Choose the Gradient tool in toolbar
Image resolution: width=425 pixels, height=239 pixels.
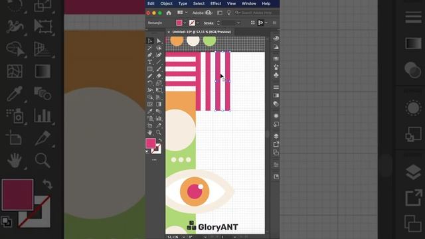[159, 104]
